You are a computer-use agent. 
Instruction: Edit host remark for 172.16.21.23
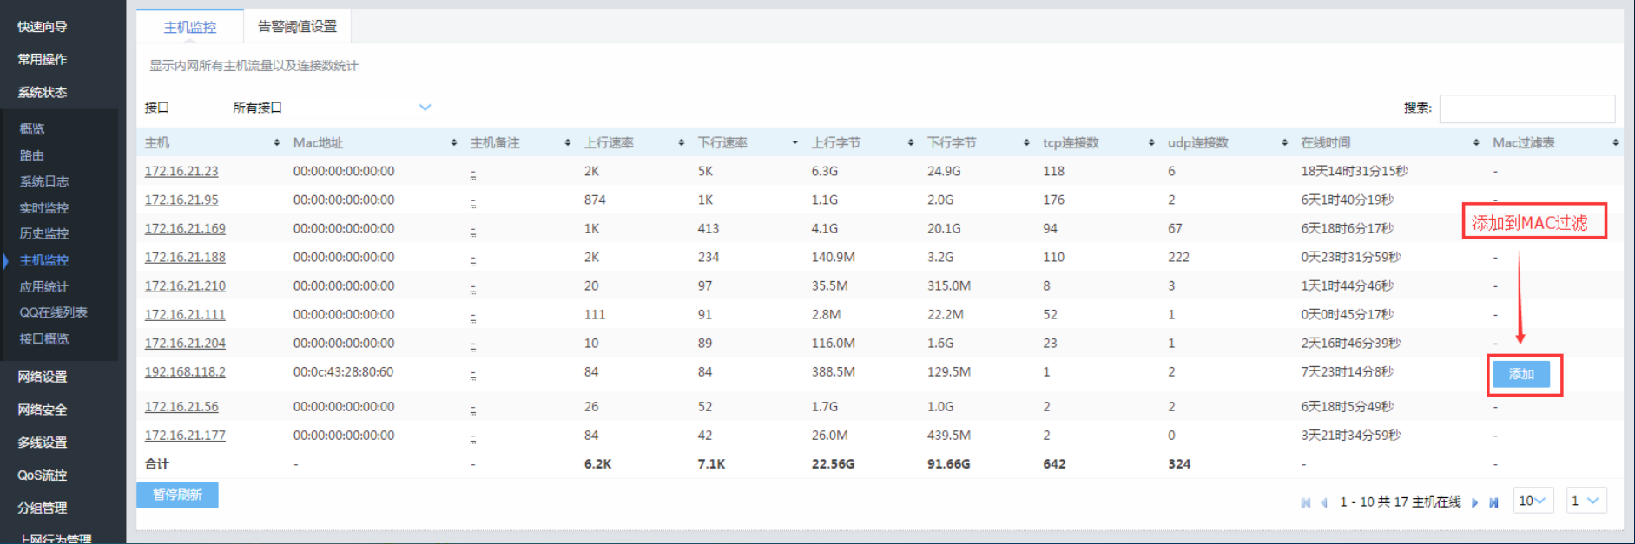tap(473, 173)
